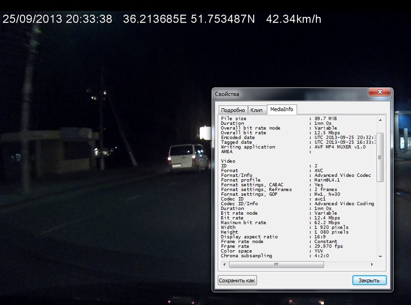Viewport: 411px width, 305px height.
Task: Click the horizontal scrollbar left arrow
Action: pos(223,264)
